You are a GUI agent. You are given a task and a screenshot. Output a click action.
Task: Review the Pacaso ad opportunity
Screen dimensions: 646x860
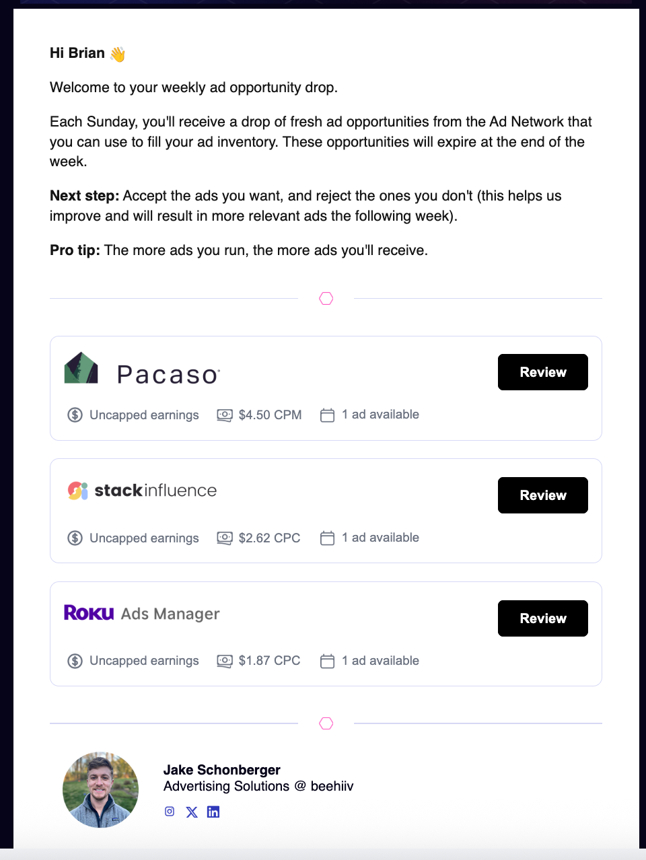[x=542, y=372]
